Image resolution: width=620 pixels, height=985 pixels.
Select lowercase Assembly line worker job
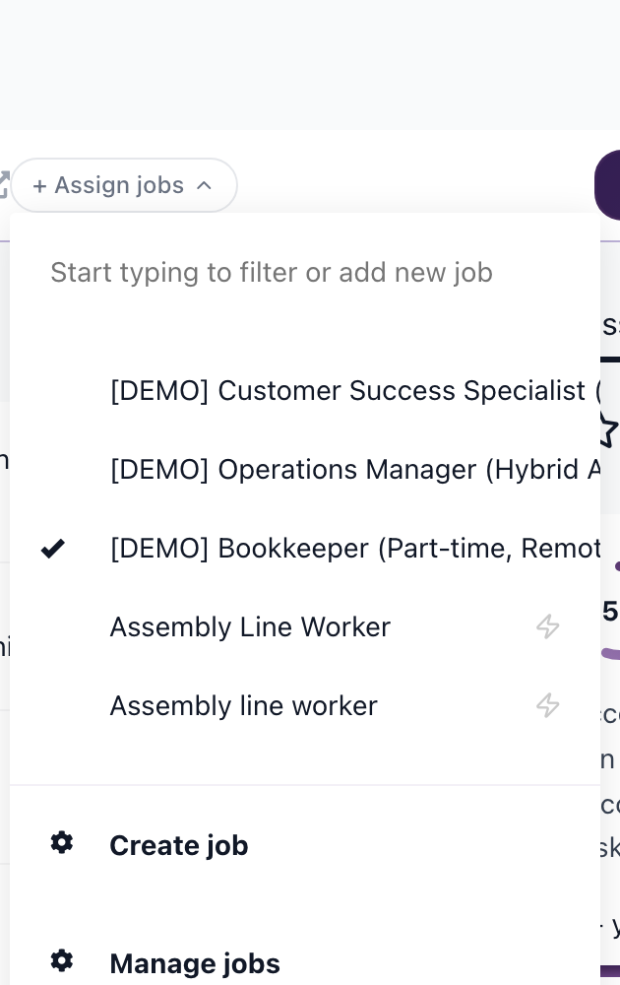click(x=305, y=706)
